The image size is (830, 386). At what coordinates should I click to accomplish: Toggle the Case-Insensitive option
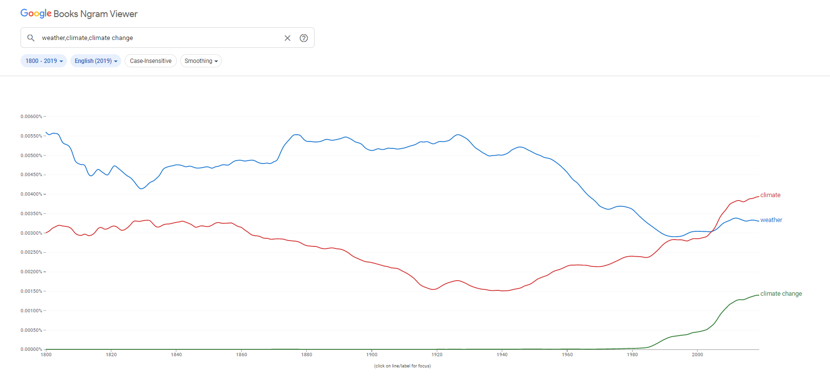pos(150,61)
